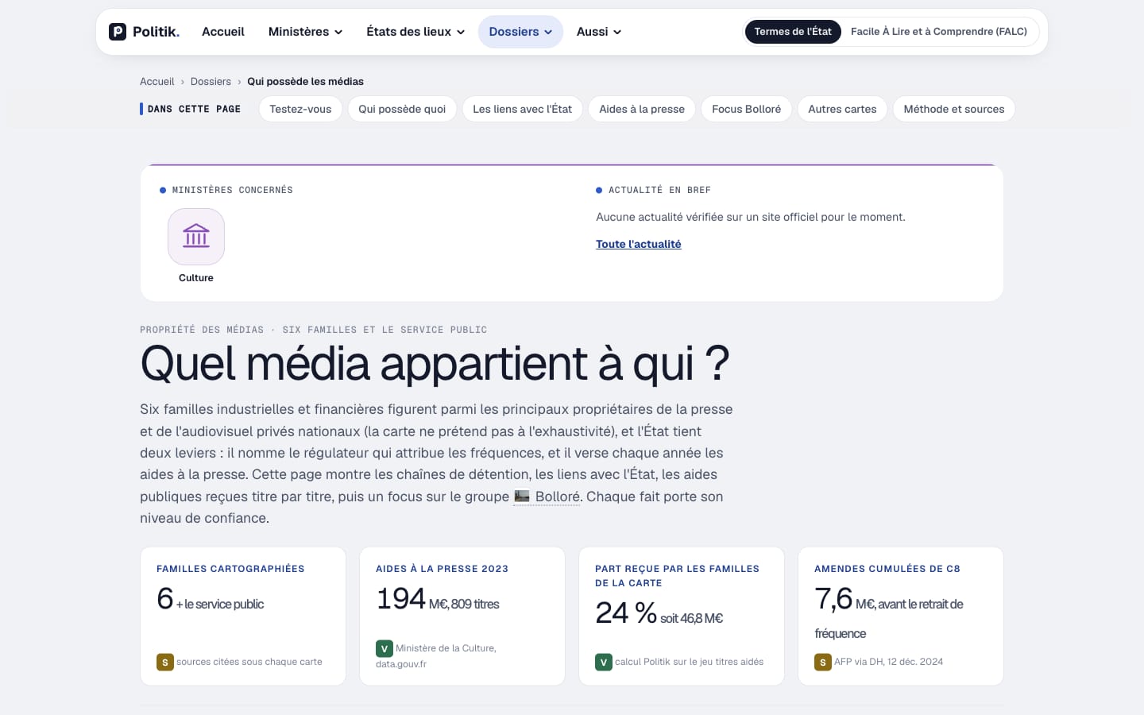Click the sources citées sous chaque carte note
Viewport: 1144px width, 715px height.
[249, 662]
